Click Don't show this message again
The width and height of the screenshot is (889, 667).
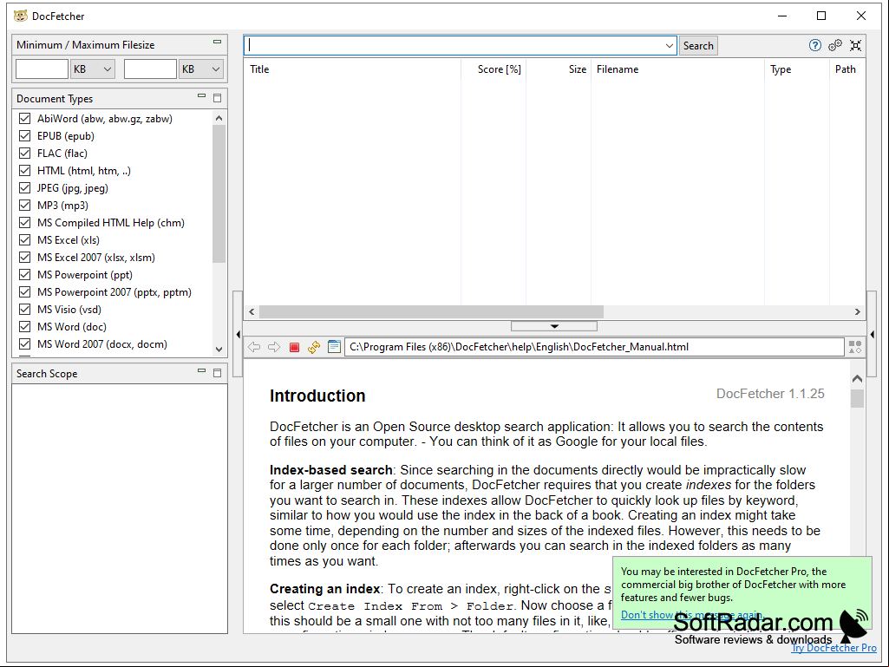tap(692, 615)
